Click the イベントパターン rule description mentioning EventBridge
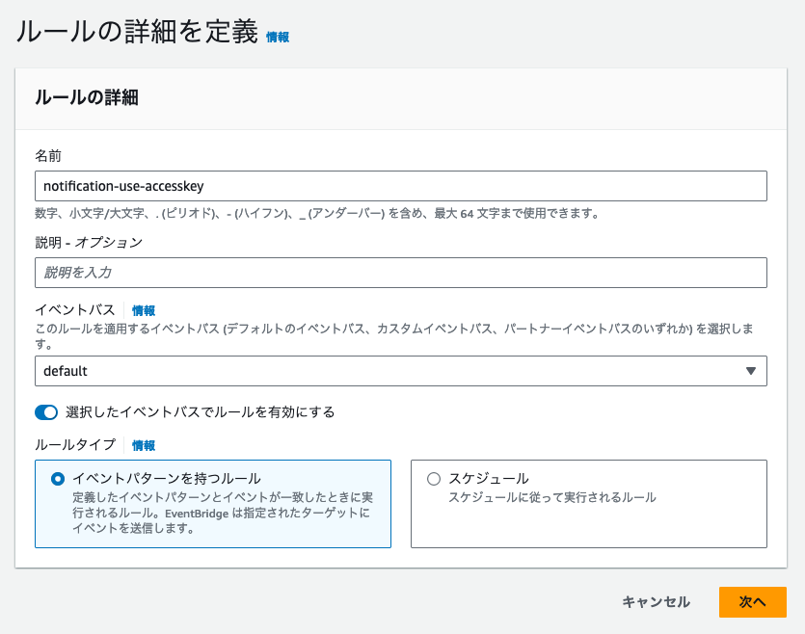This screenshot has height=634, width=805. click(223, 513)
